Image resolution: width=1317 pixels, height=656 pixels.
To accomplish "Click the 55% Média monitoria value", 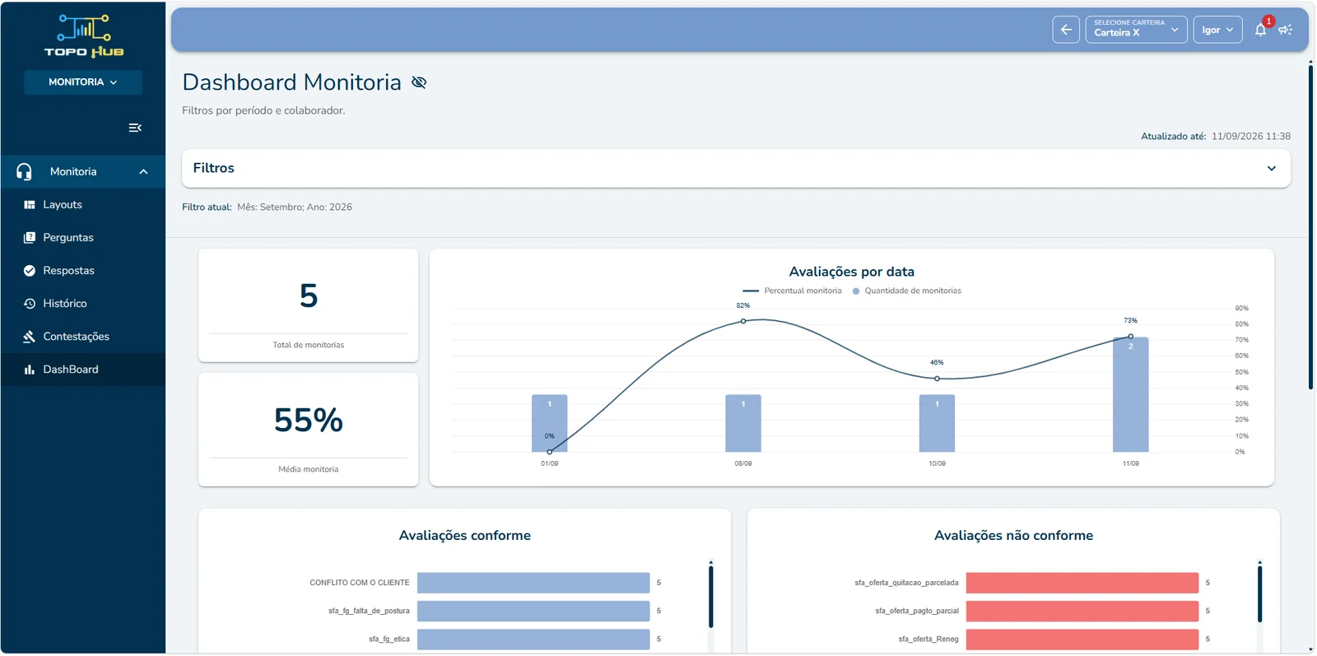I will (309, 421).
